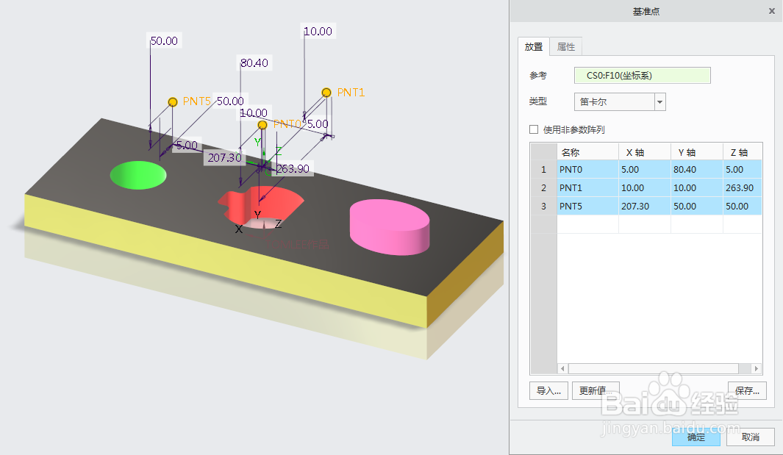This screenshot has height=455, width=783.
Task: Click the green circle on the model
Action: 138,175
